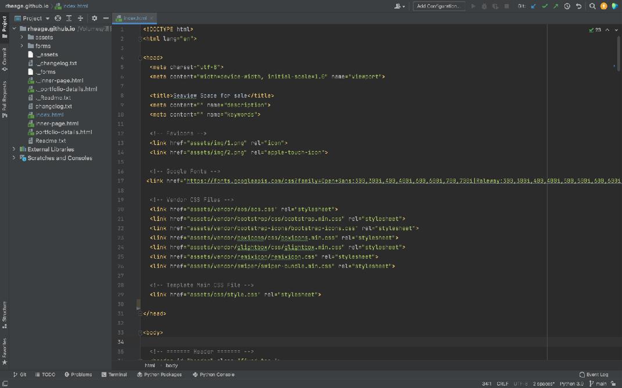
Task: Expand External Libraries node
Action: tap(15, 150)
